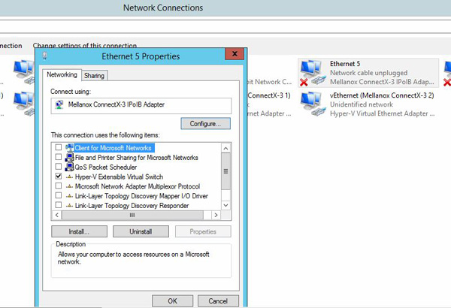This screenshot has width=451, height=308.
Task: Click 'Unidentified network' status text
Action: (362, 104)
